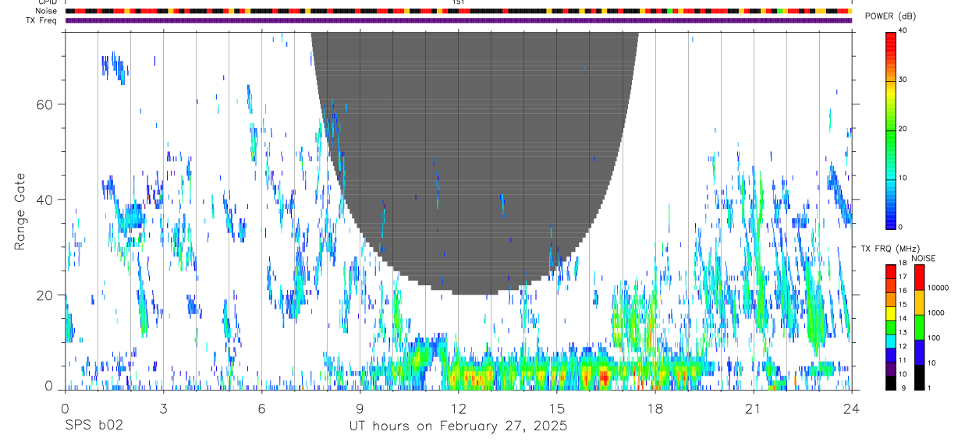This screenshot has width=958, height=442.
Task: Click the POWER (dB) colorbar title
Action: coord(890,16)
